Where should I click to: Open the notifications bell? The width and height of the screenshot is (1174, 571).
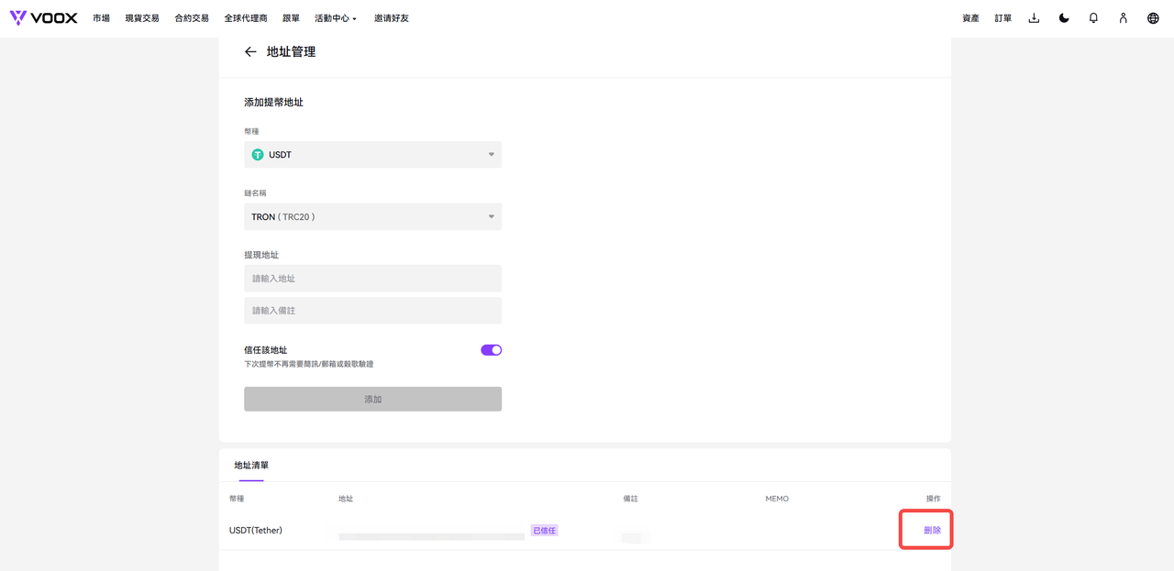[x=1093, y=18]
